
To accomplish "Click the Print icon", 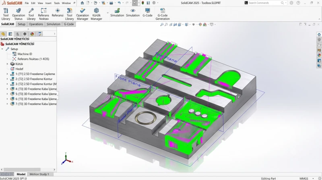I will coord(111,3).
